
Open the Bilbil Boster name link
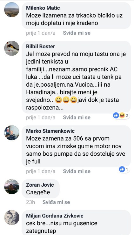click(40, 46)
